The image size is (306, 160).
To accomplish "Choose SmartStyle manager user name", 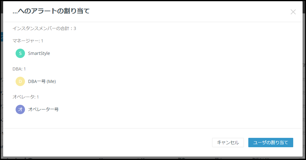I will [x=39, y=53].
